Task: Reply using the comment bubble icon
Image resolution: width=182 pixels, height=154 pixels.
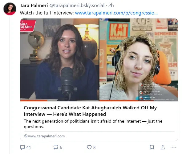Action: click(22, 147)
